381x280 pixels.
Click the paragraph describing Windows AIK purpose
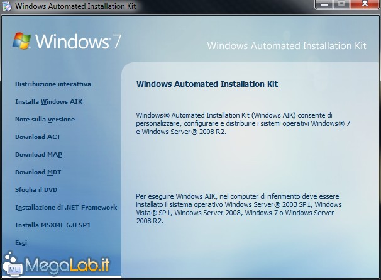point(243,124)
